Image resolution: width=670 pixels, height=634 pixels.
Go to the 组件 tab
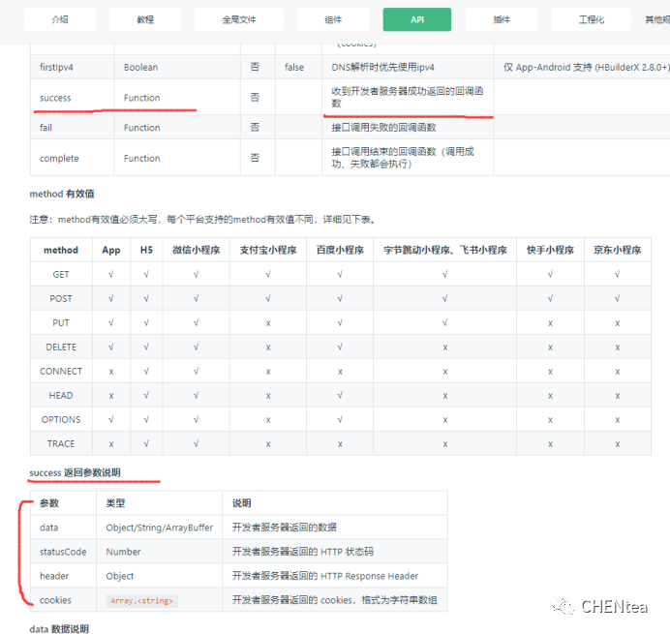coord(332,19)
